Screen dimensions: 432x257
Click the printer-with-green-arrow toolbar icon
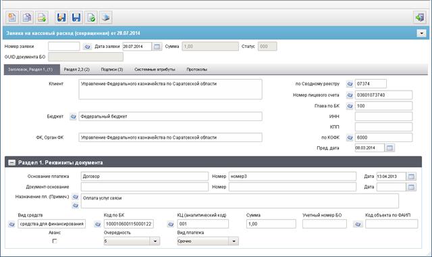(x=42, y=18)
